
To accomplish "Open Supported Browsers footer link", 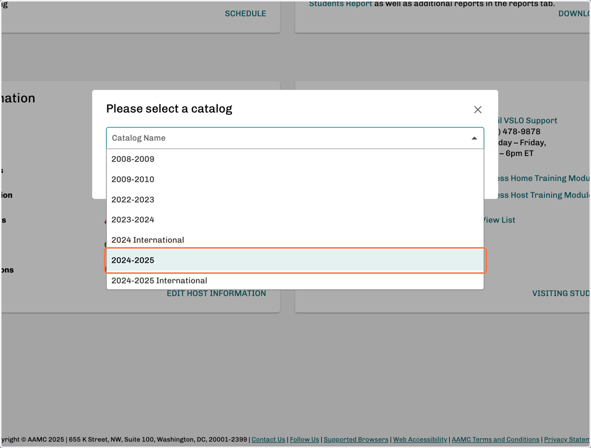I will pyautogui.click(x=356, y=440).
